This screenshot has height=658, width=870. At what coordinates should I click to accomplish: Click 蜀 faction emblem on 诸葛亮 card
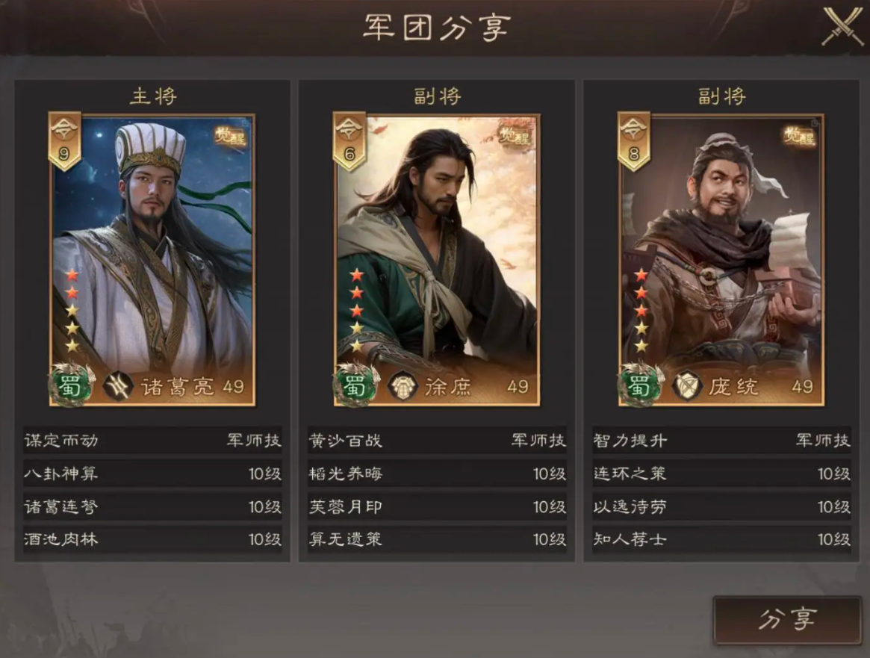71,384
